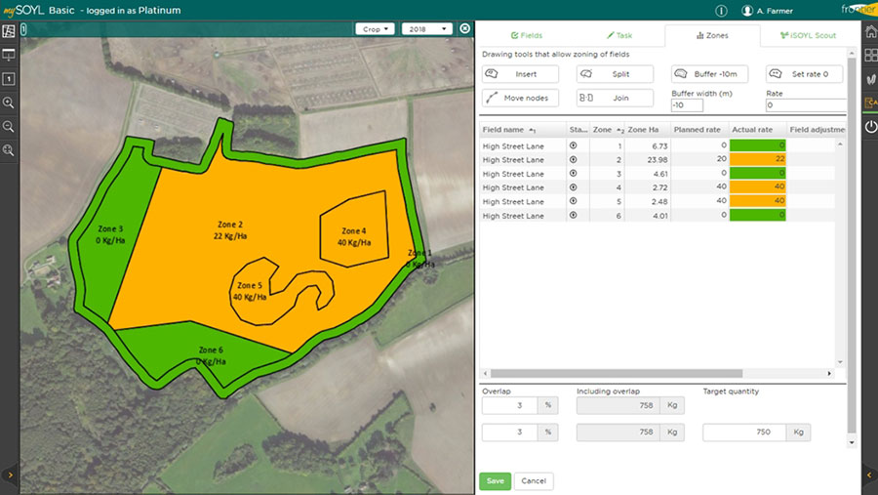
Task: Expand the left bottom panel arrow
Action: coord(9,474)
